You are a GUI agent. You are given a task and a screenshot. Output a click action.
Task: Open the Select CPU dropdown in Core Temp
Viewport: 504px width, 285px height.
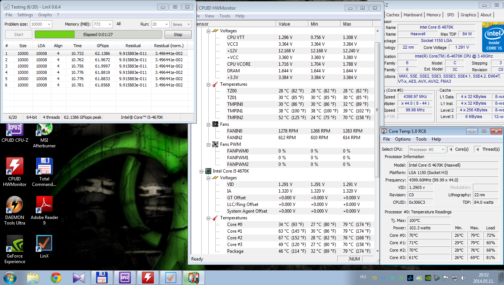427,149
